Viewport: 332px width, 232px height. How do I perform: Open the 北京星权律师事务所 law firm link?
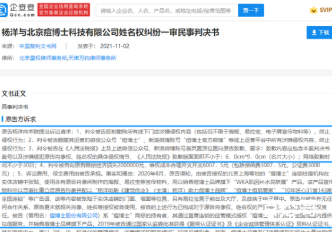click(43, 58)
